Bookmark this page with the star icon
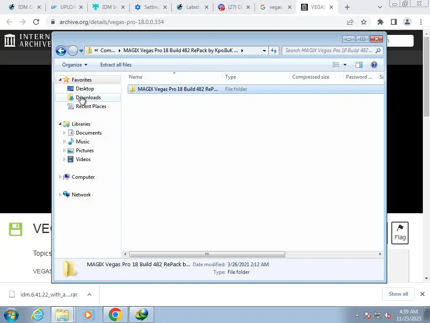 pyautogui.click(x=364, y=22)
